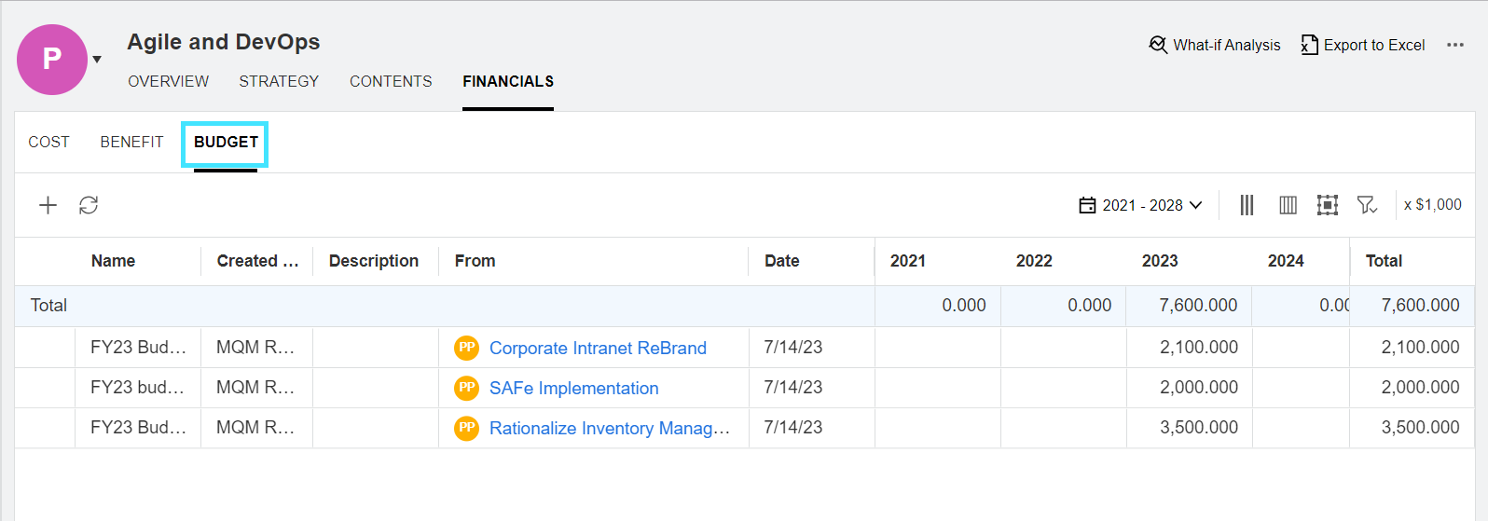Open the 2021 - 2028 date range dropdown

[x=1140, y=205]
